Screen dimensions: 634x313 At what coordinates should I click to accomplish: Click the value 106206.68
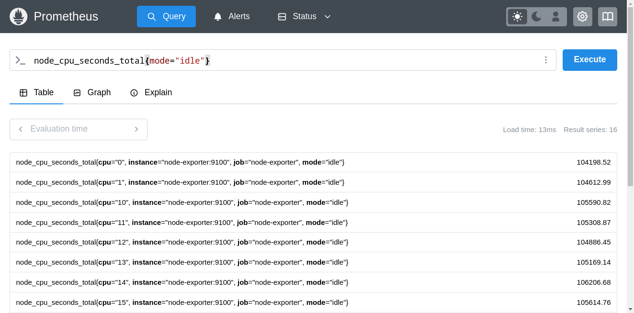click(594, 282)
